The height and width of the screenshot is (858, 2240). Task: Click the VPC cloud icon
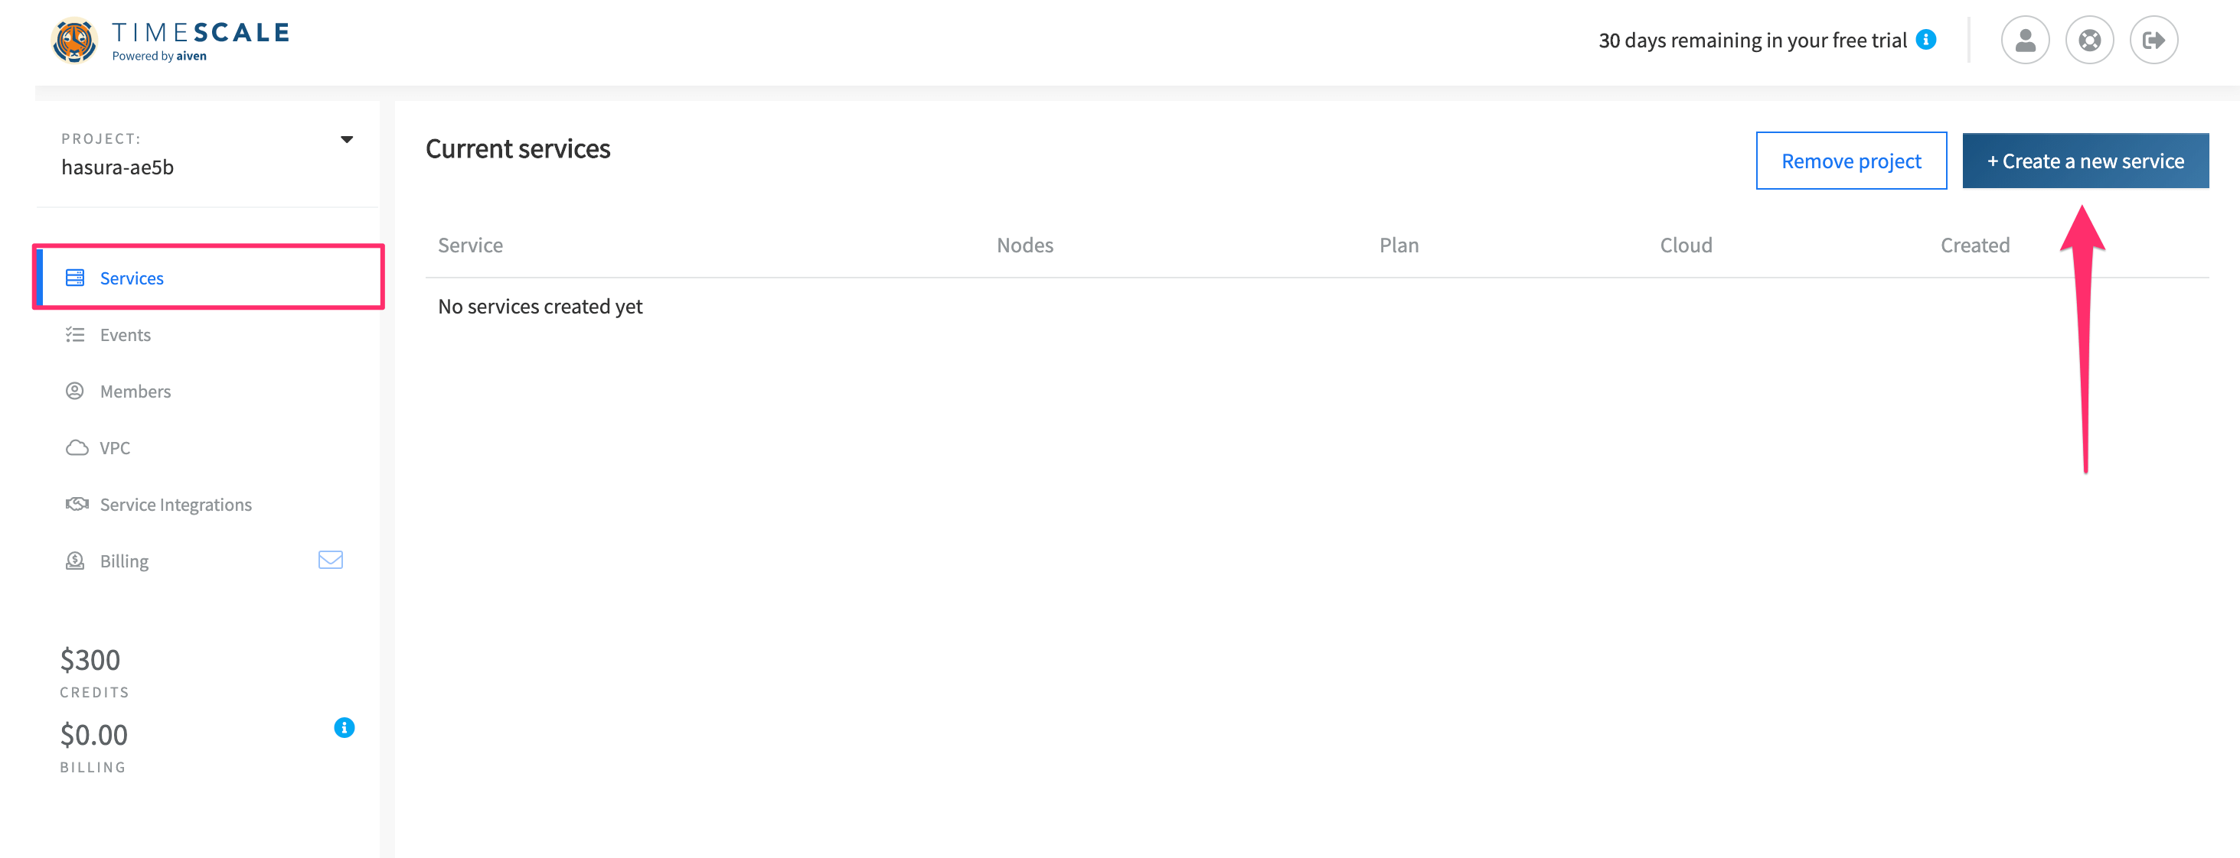click(x=76, y=447)
